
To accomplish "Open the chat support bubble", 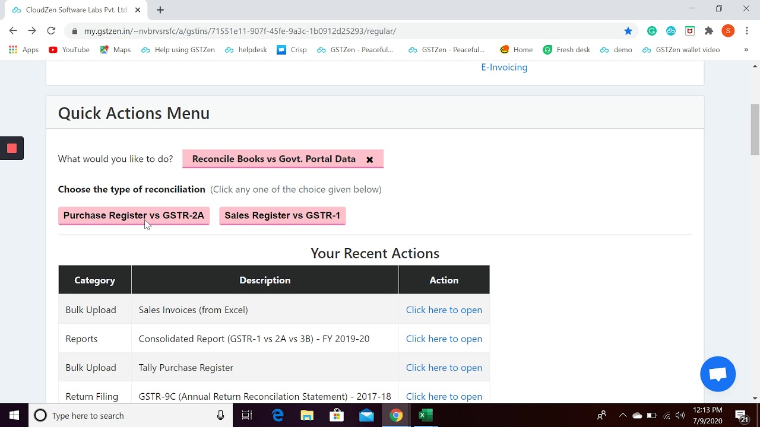I will point(718,374).
